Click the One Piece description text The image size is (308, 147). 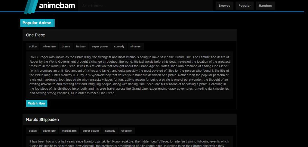129,75
